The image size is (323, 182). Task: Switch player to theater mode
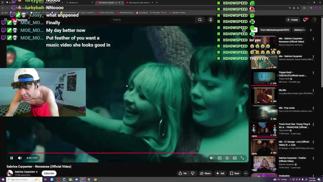tap(235, 158)
